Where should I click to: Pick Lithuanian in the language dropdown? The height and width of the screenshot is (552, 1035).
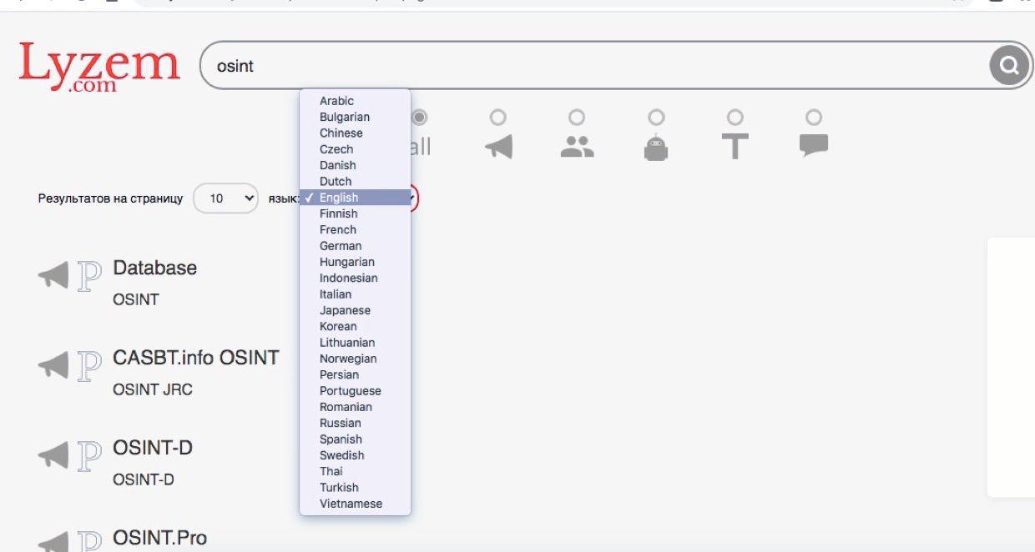pyautogui.click(x=355, y=343)
